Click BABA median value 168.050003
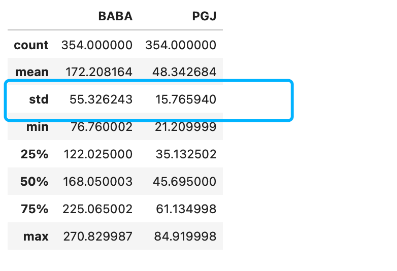 pyautogui.click(x=97, y=182)
